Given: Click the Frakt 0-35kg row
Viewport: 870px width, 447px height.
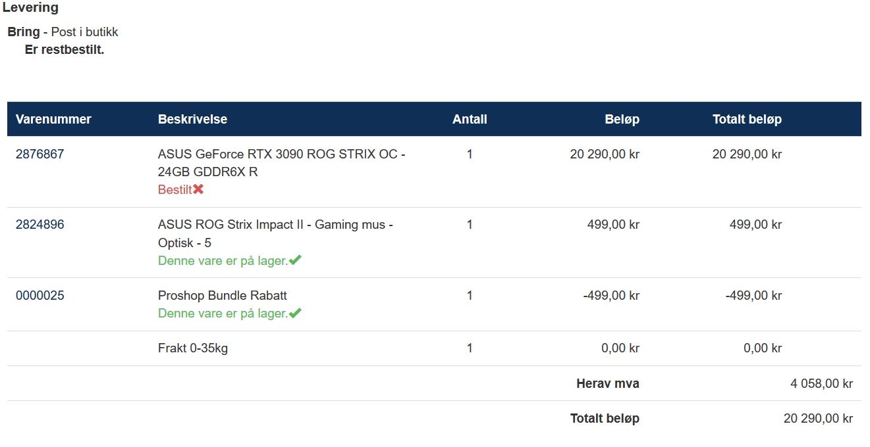Looking at the screenshot, I should [x=434, y=348].
